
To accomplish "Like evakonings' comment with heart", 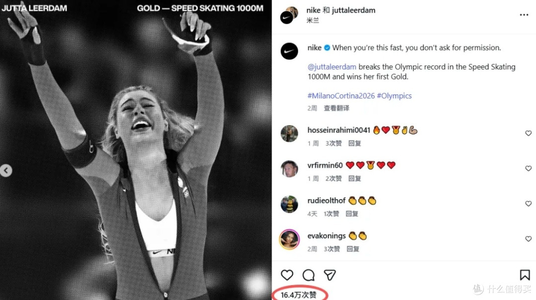I will coord(528,239).
